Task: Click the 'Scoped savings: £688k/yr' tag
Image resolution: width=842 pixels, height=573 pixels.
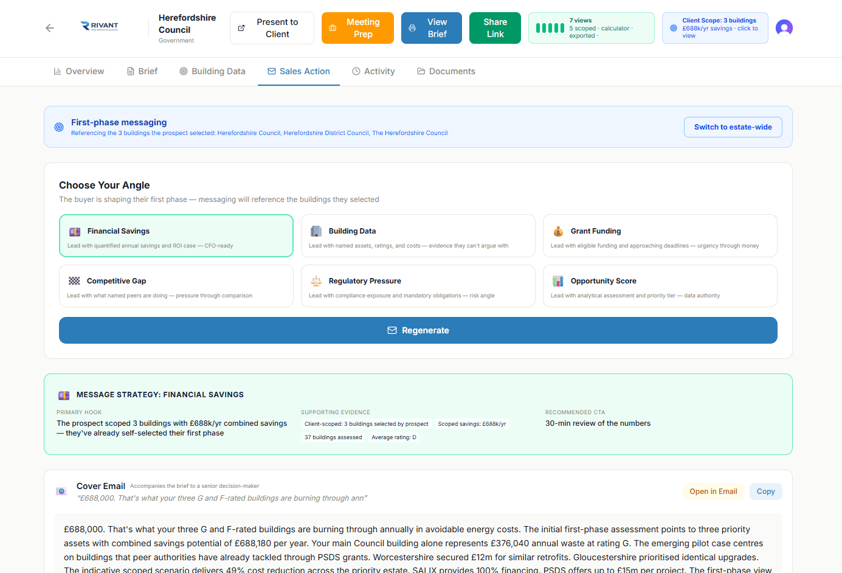Action: coord(472,424)
